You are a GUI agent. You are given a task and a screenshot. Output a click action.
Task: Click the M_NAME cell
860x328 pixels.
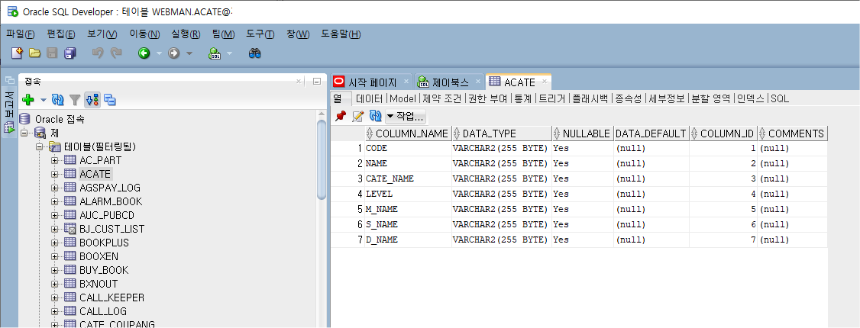408,209
